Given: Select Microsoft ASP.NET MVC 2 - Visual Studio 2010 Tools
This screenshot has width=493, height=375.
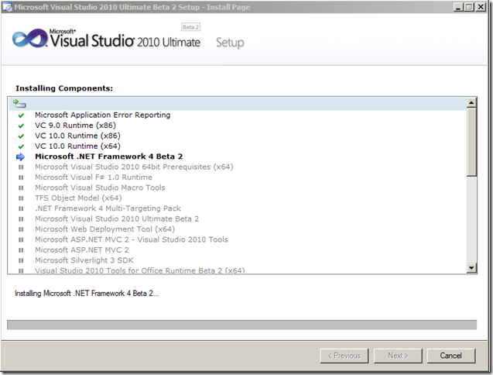Looking at the screenshot, I should coord(132,239).
